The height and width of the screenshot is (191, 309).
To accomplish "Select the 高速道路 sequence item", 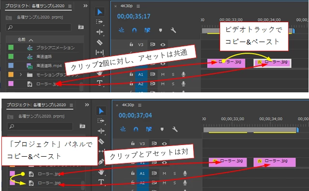I will tap(44, 57).
